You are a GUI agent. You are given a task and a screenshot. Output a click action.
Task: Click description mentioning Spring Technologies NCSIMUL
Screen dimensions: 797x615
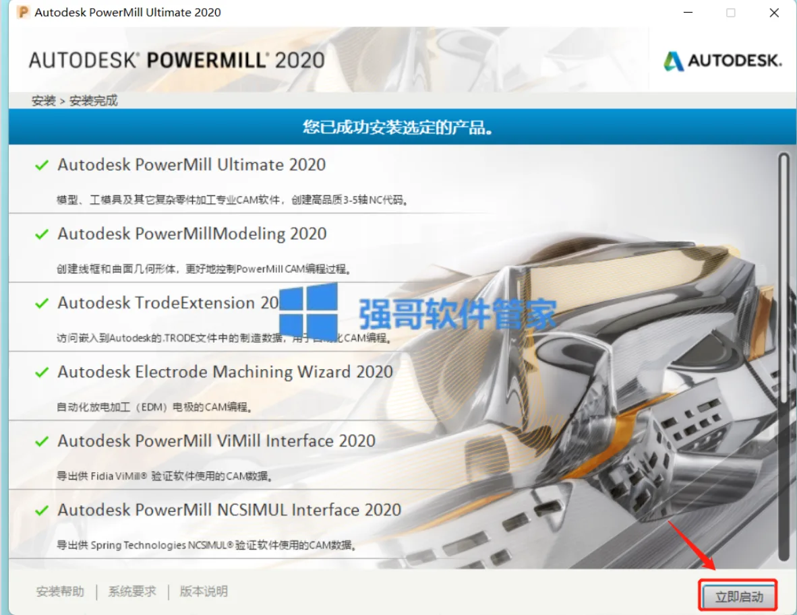pyautogui.click(x=206, y=546)
